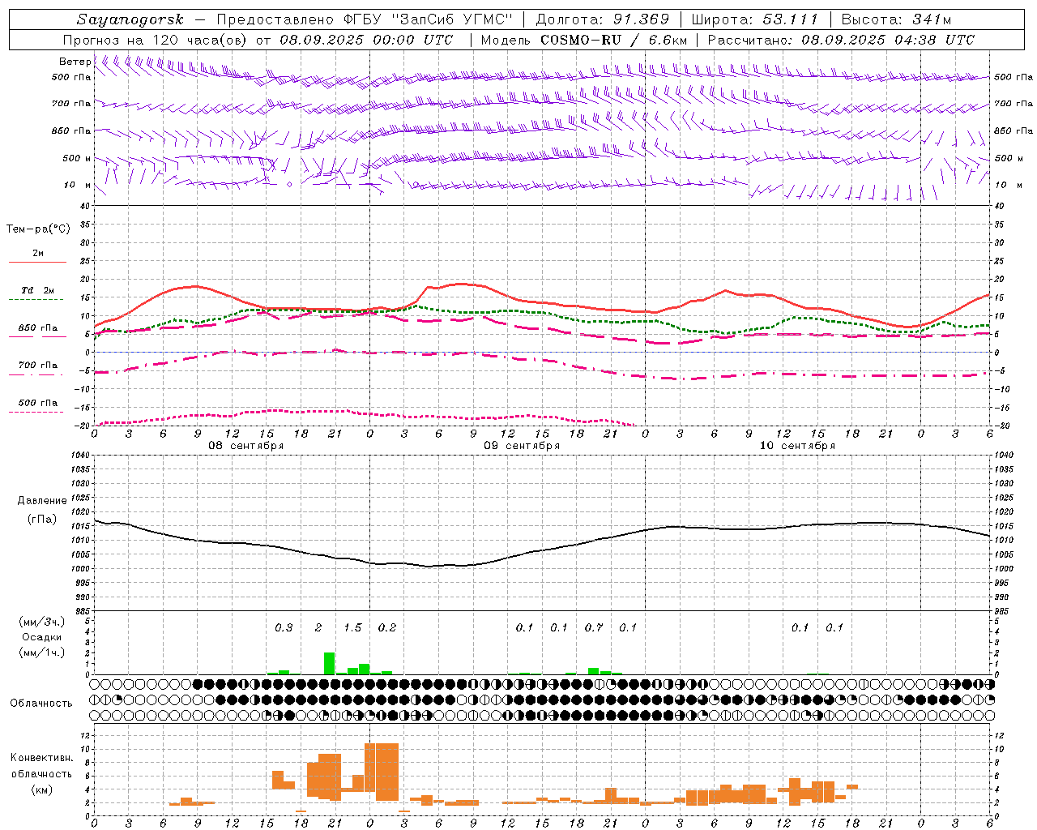The image size is (1037, 830).
Task: Click the '(мм/3ч.)' precipitation unit label
Action: pos(42,622)
